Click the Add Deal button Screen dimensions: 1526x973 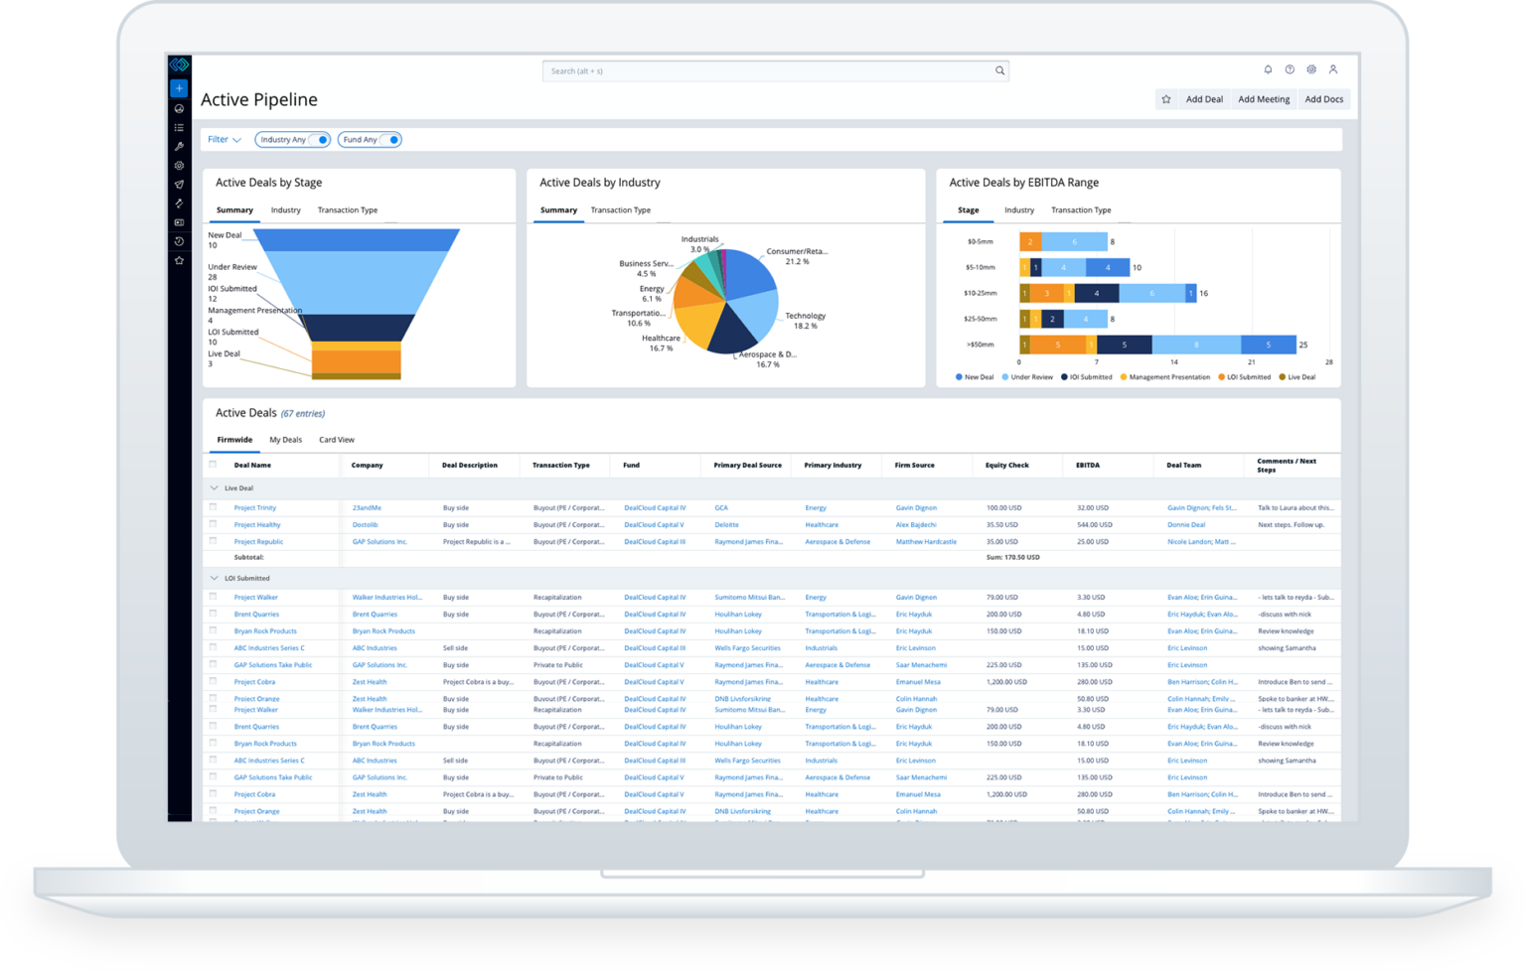point(1204,99)
